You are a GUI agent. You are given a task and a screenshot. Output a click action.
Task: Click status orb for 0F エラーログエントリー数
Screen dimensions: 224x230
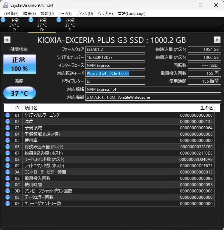pos(8,203)
